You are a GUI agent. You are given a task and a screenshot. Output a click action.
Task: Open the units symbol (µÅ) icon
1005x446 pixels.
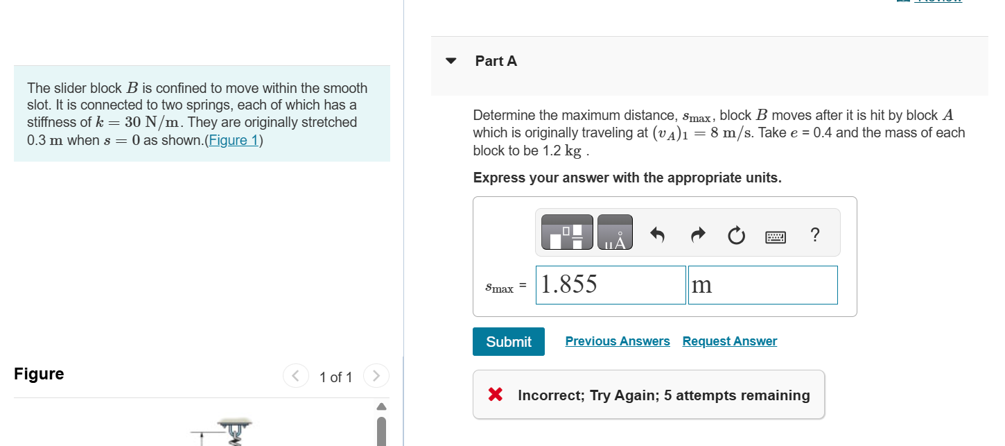(614, 232)
